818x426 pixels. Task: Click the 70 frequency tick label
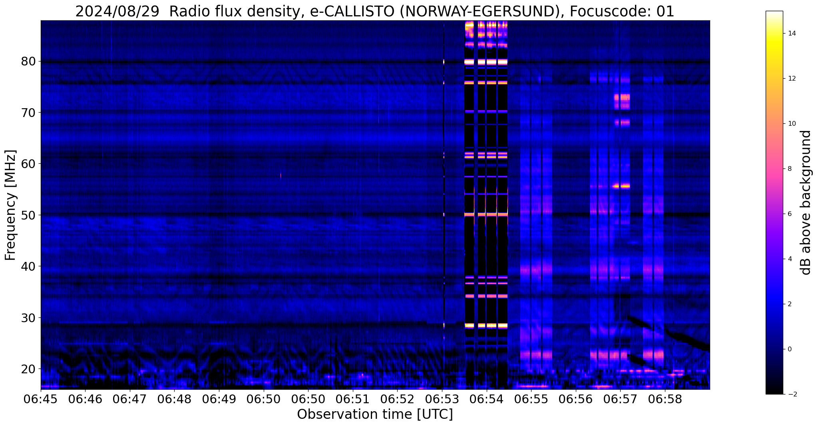29,113
